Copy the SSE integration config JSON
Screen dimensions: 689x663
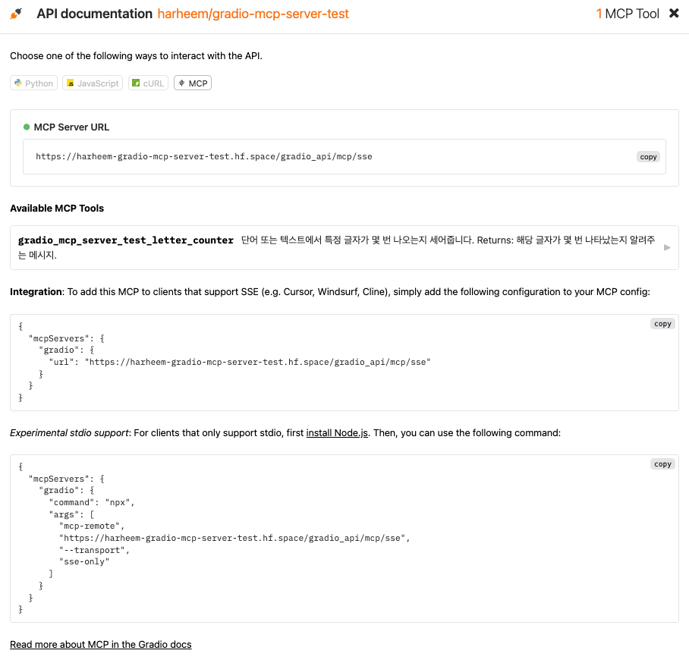[x=662, y=324]
